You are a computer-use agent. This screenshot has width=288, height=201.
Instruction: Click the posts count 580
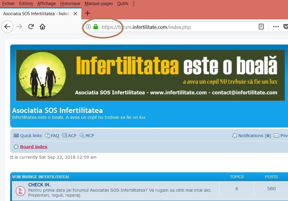(x=271, y=189)
